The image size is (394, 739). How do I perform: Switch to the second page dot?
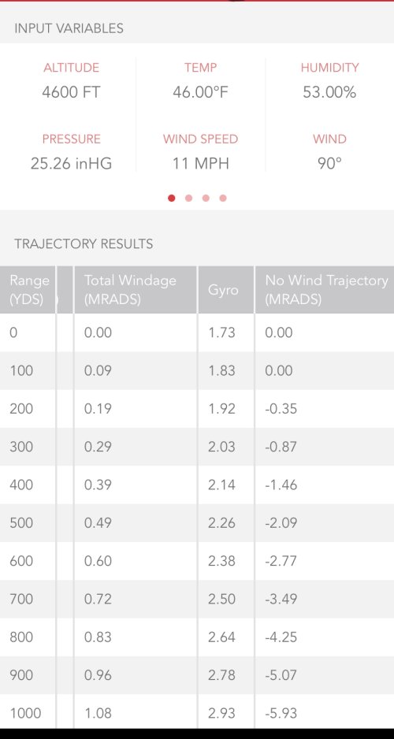coord(188,198)
